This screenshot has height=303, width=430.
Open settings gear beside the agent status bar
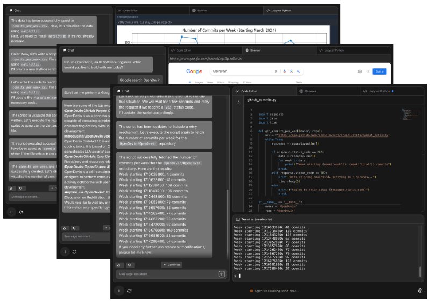point(420,291)
